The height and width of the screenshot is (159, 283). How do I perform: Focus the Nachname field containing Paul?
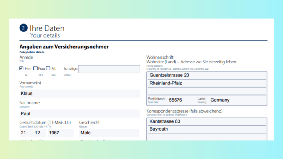(x=80, y=113)
